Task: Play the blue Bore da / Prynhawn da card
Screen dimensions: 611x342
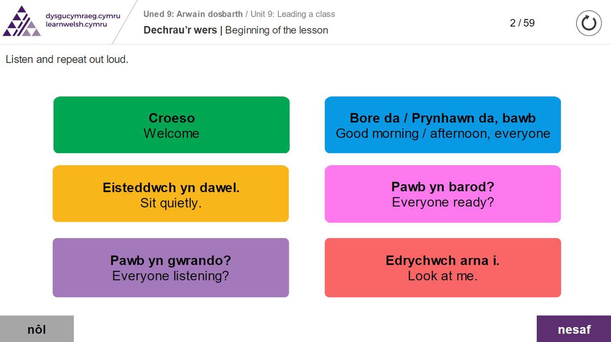Action: [x=443, y=125]
